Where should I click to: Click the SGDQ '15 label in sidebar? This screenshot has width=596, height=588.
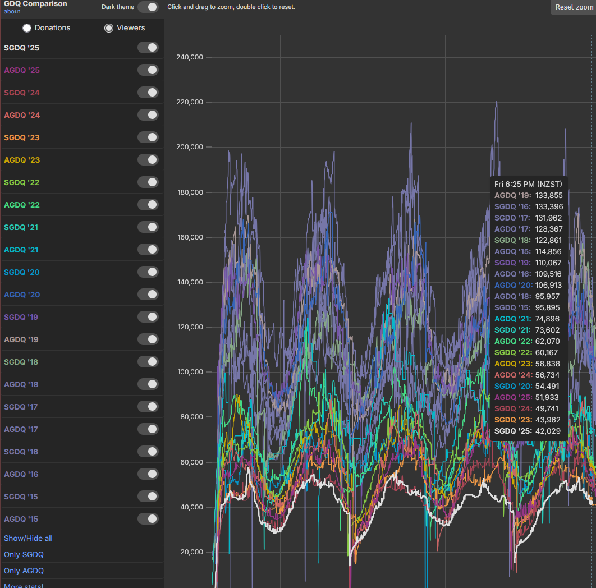(21, 497)
